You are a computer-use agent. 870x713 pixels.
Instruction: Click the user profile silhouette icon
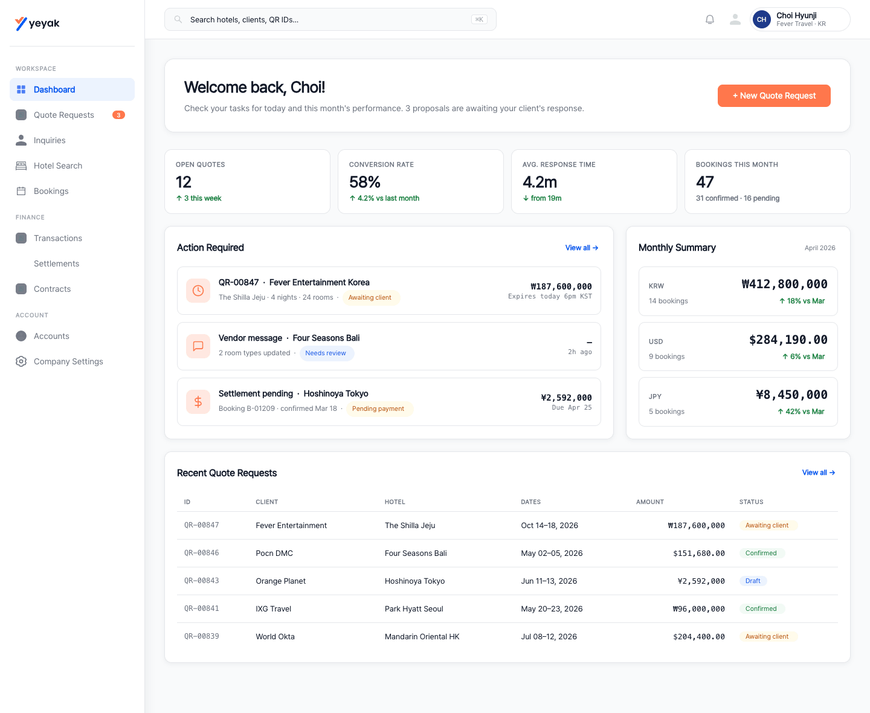tap(735, 19)
